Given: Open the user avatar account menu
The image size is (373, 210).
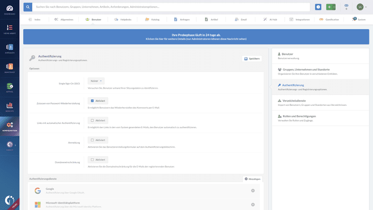Looking at the screenshot, I should [x=360, y=7].
